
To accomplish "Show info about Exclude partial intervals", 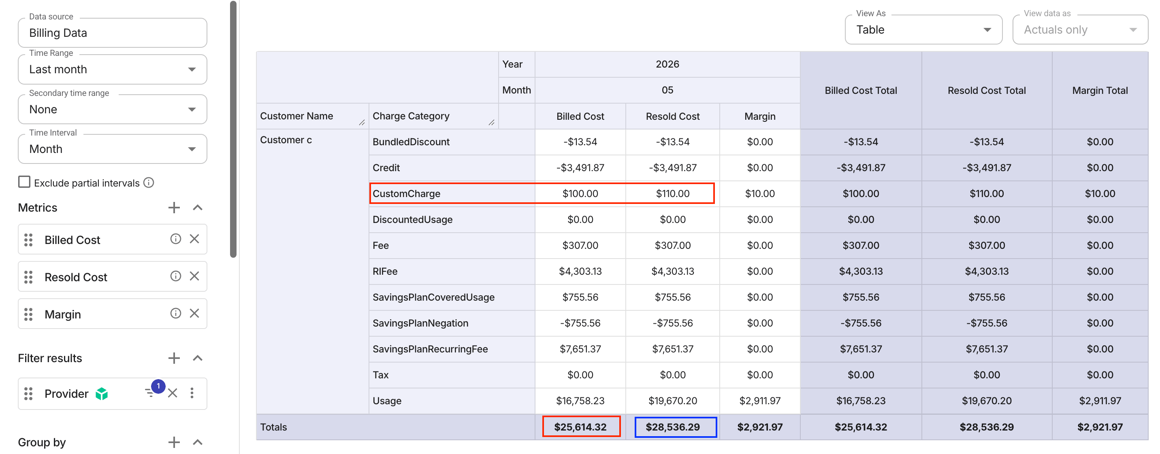I will click(x=149, y=182).
